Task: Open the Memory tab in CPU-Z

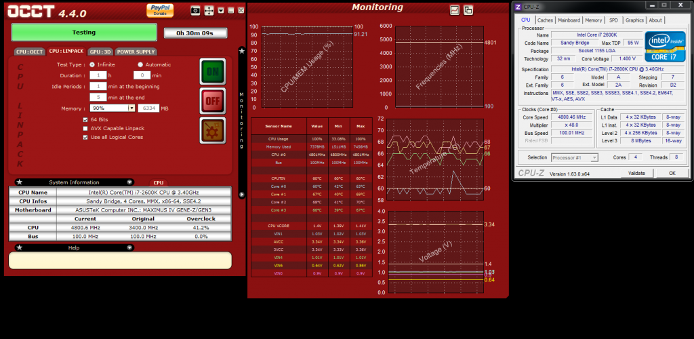Action: pyautogui.click(x=594, y=20)
